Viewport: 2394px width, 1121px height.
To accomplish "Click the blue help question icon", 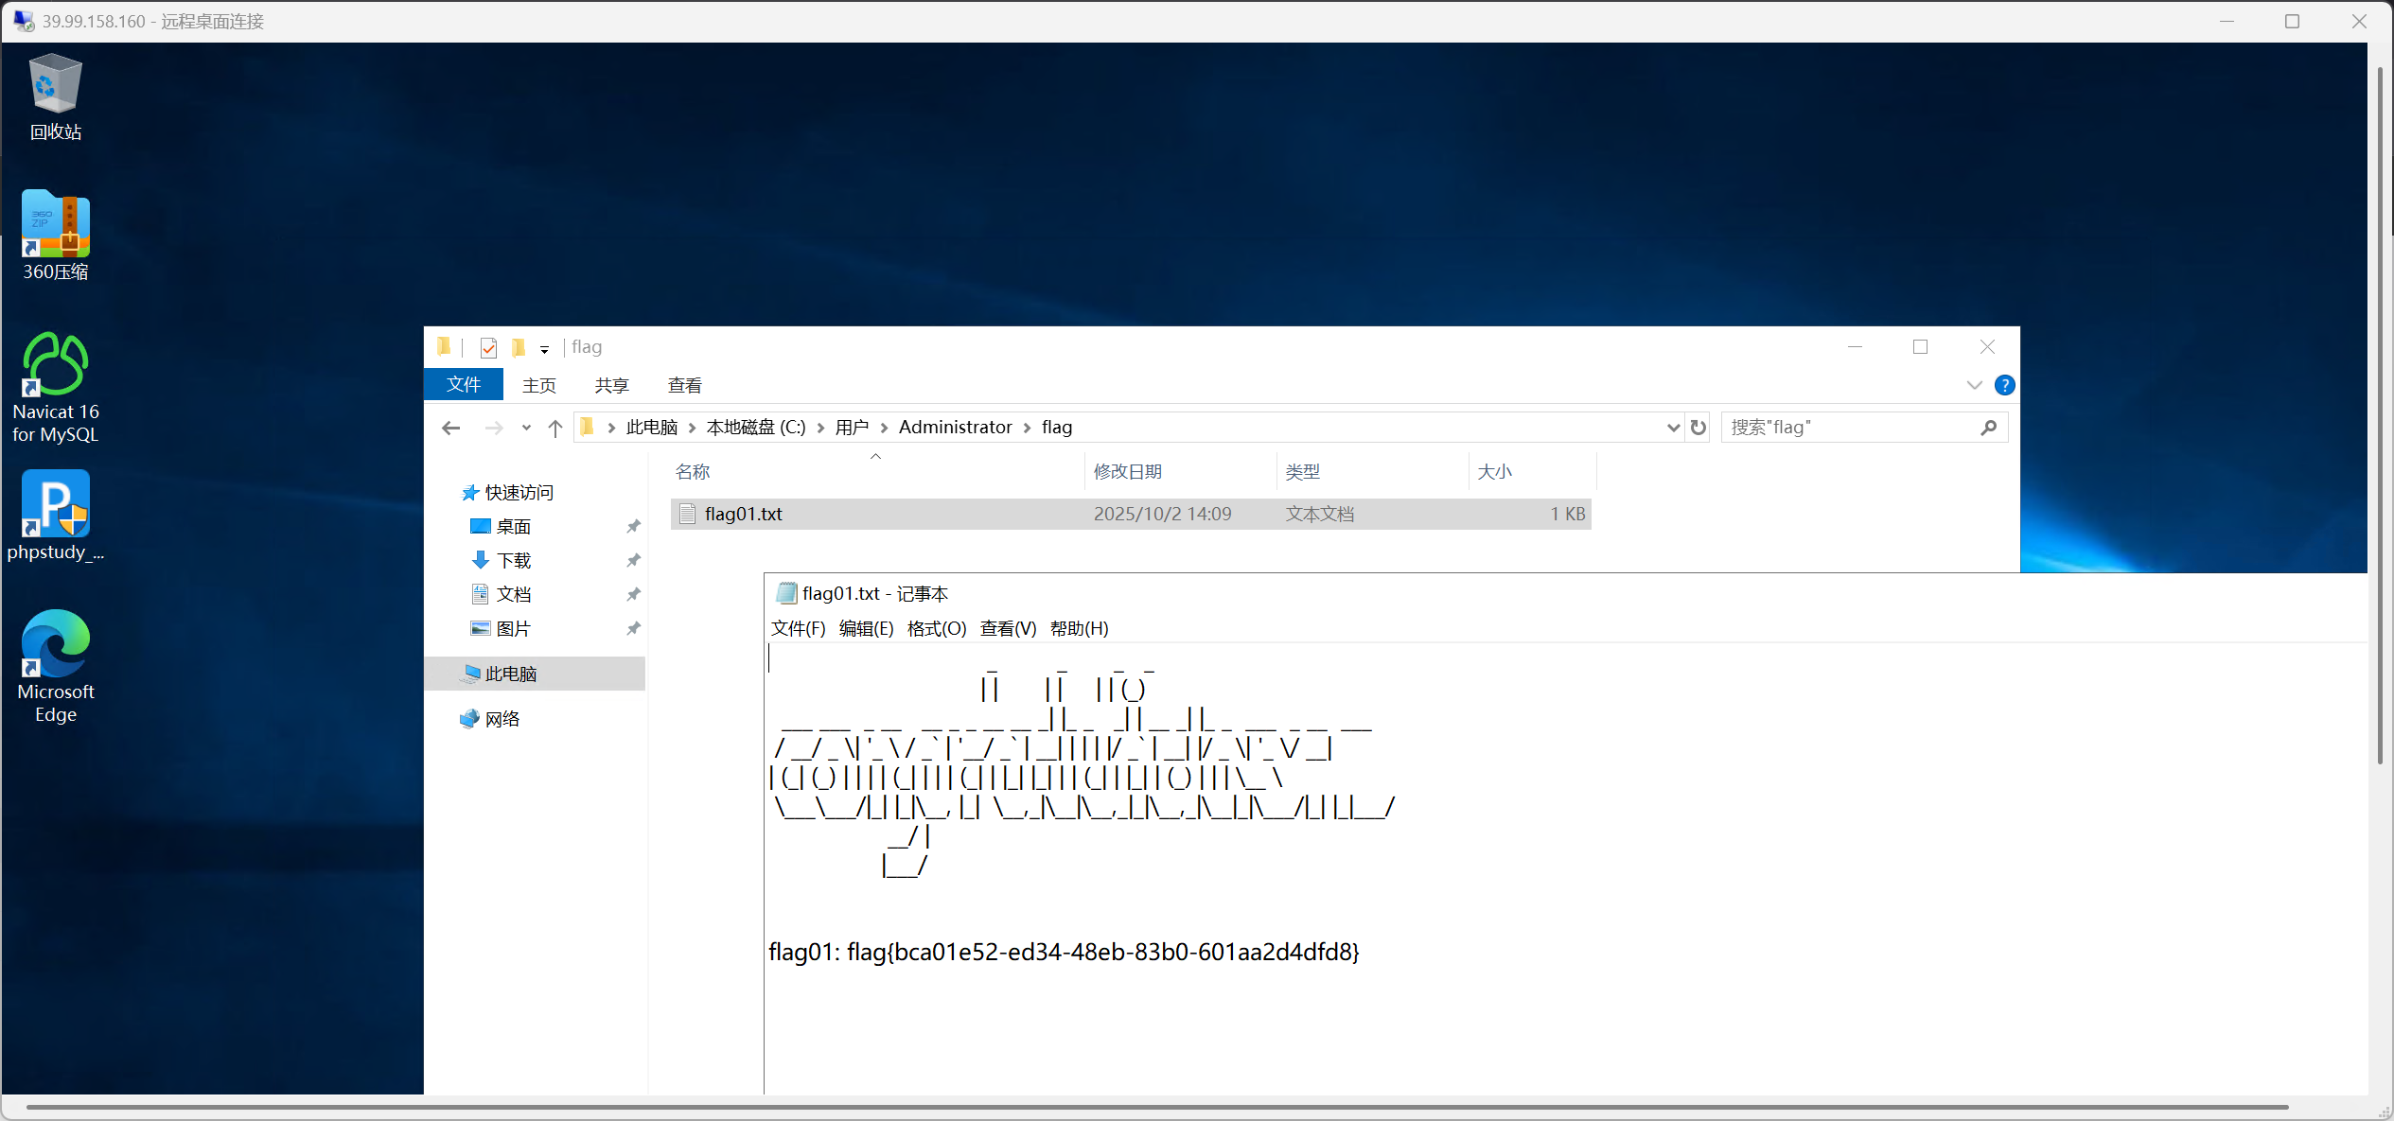I will coord(2004,385).
